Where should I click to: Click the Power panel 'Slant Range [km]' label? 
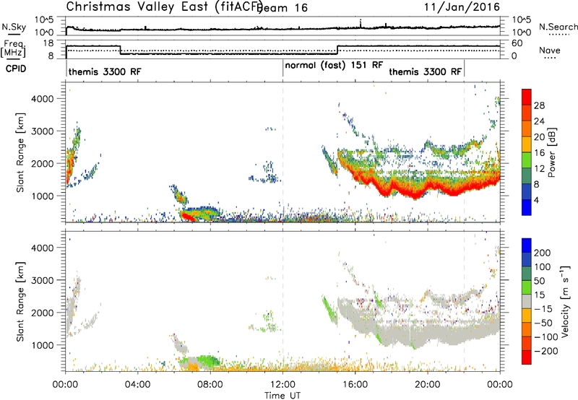tap(20, 152)
